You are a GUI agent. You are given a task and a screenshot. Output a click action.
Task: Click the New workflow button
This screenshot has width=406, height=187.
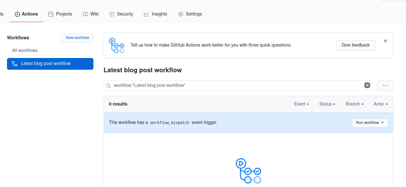pyautogui.click(x=77, y=38)
